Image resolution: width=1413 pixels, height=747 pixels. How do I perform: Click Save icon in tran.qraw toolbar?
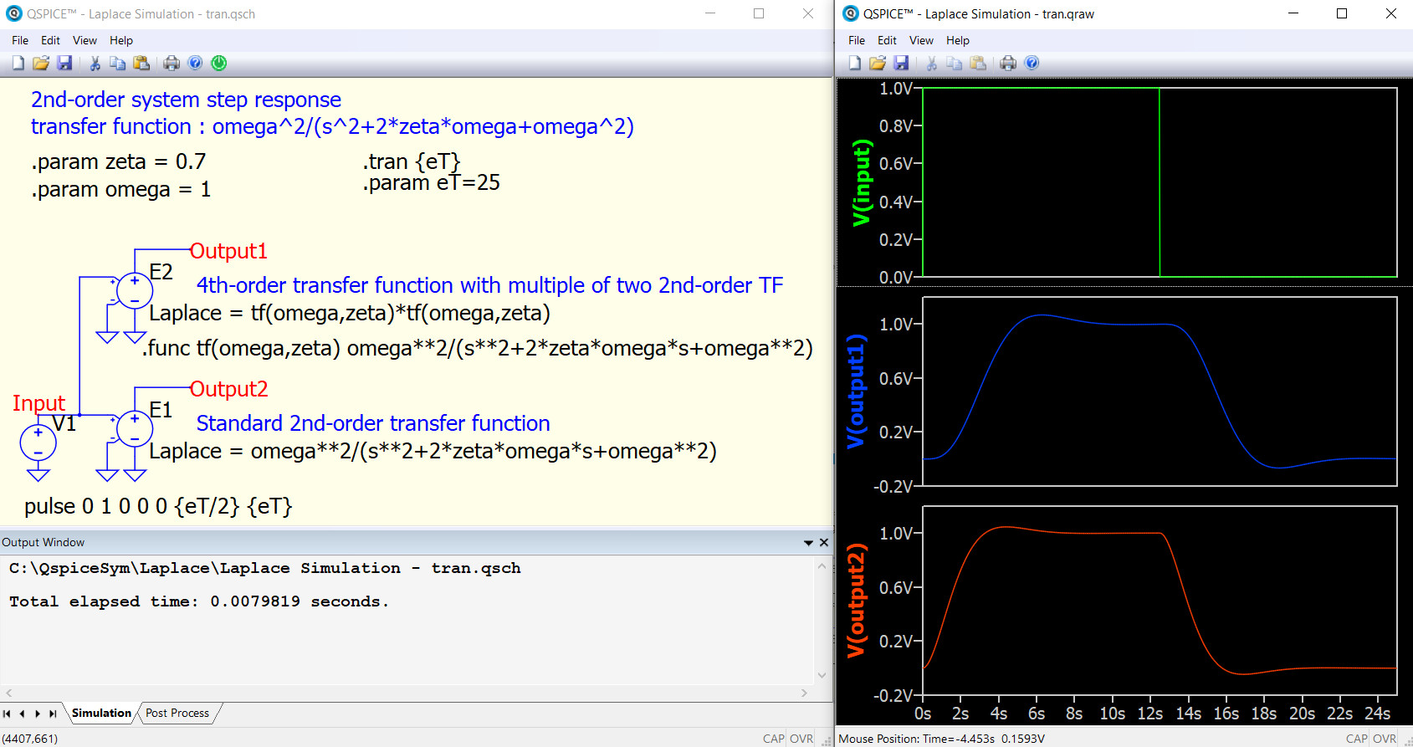(x=901, y=63)
